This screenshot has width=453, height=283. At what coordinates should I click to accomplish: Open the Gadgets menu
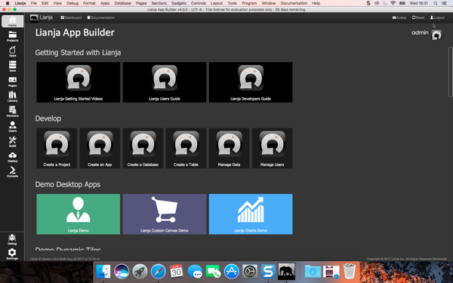coord(179,3)
